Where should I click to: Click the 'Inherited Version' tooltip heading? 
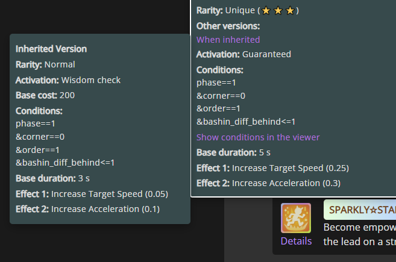point(51,49)
